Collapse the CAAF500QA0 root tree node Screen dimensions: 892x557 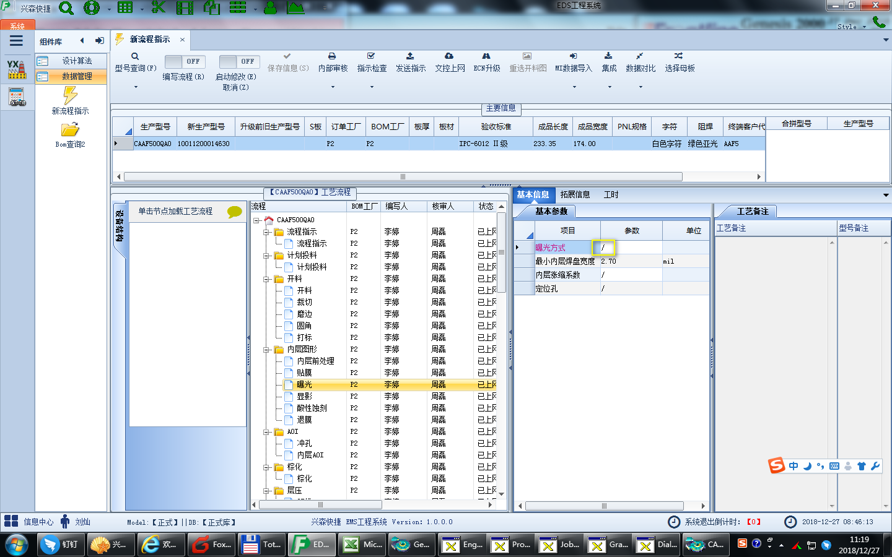pyautogui.click(x=256, y=220)
